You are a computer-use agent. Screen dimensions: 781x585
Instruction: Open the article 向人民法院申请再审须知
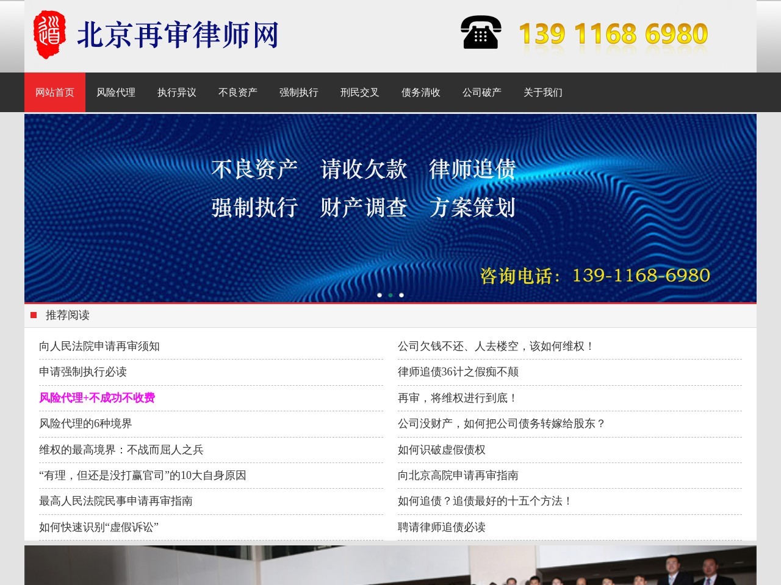(99, 346)
